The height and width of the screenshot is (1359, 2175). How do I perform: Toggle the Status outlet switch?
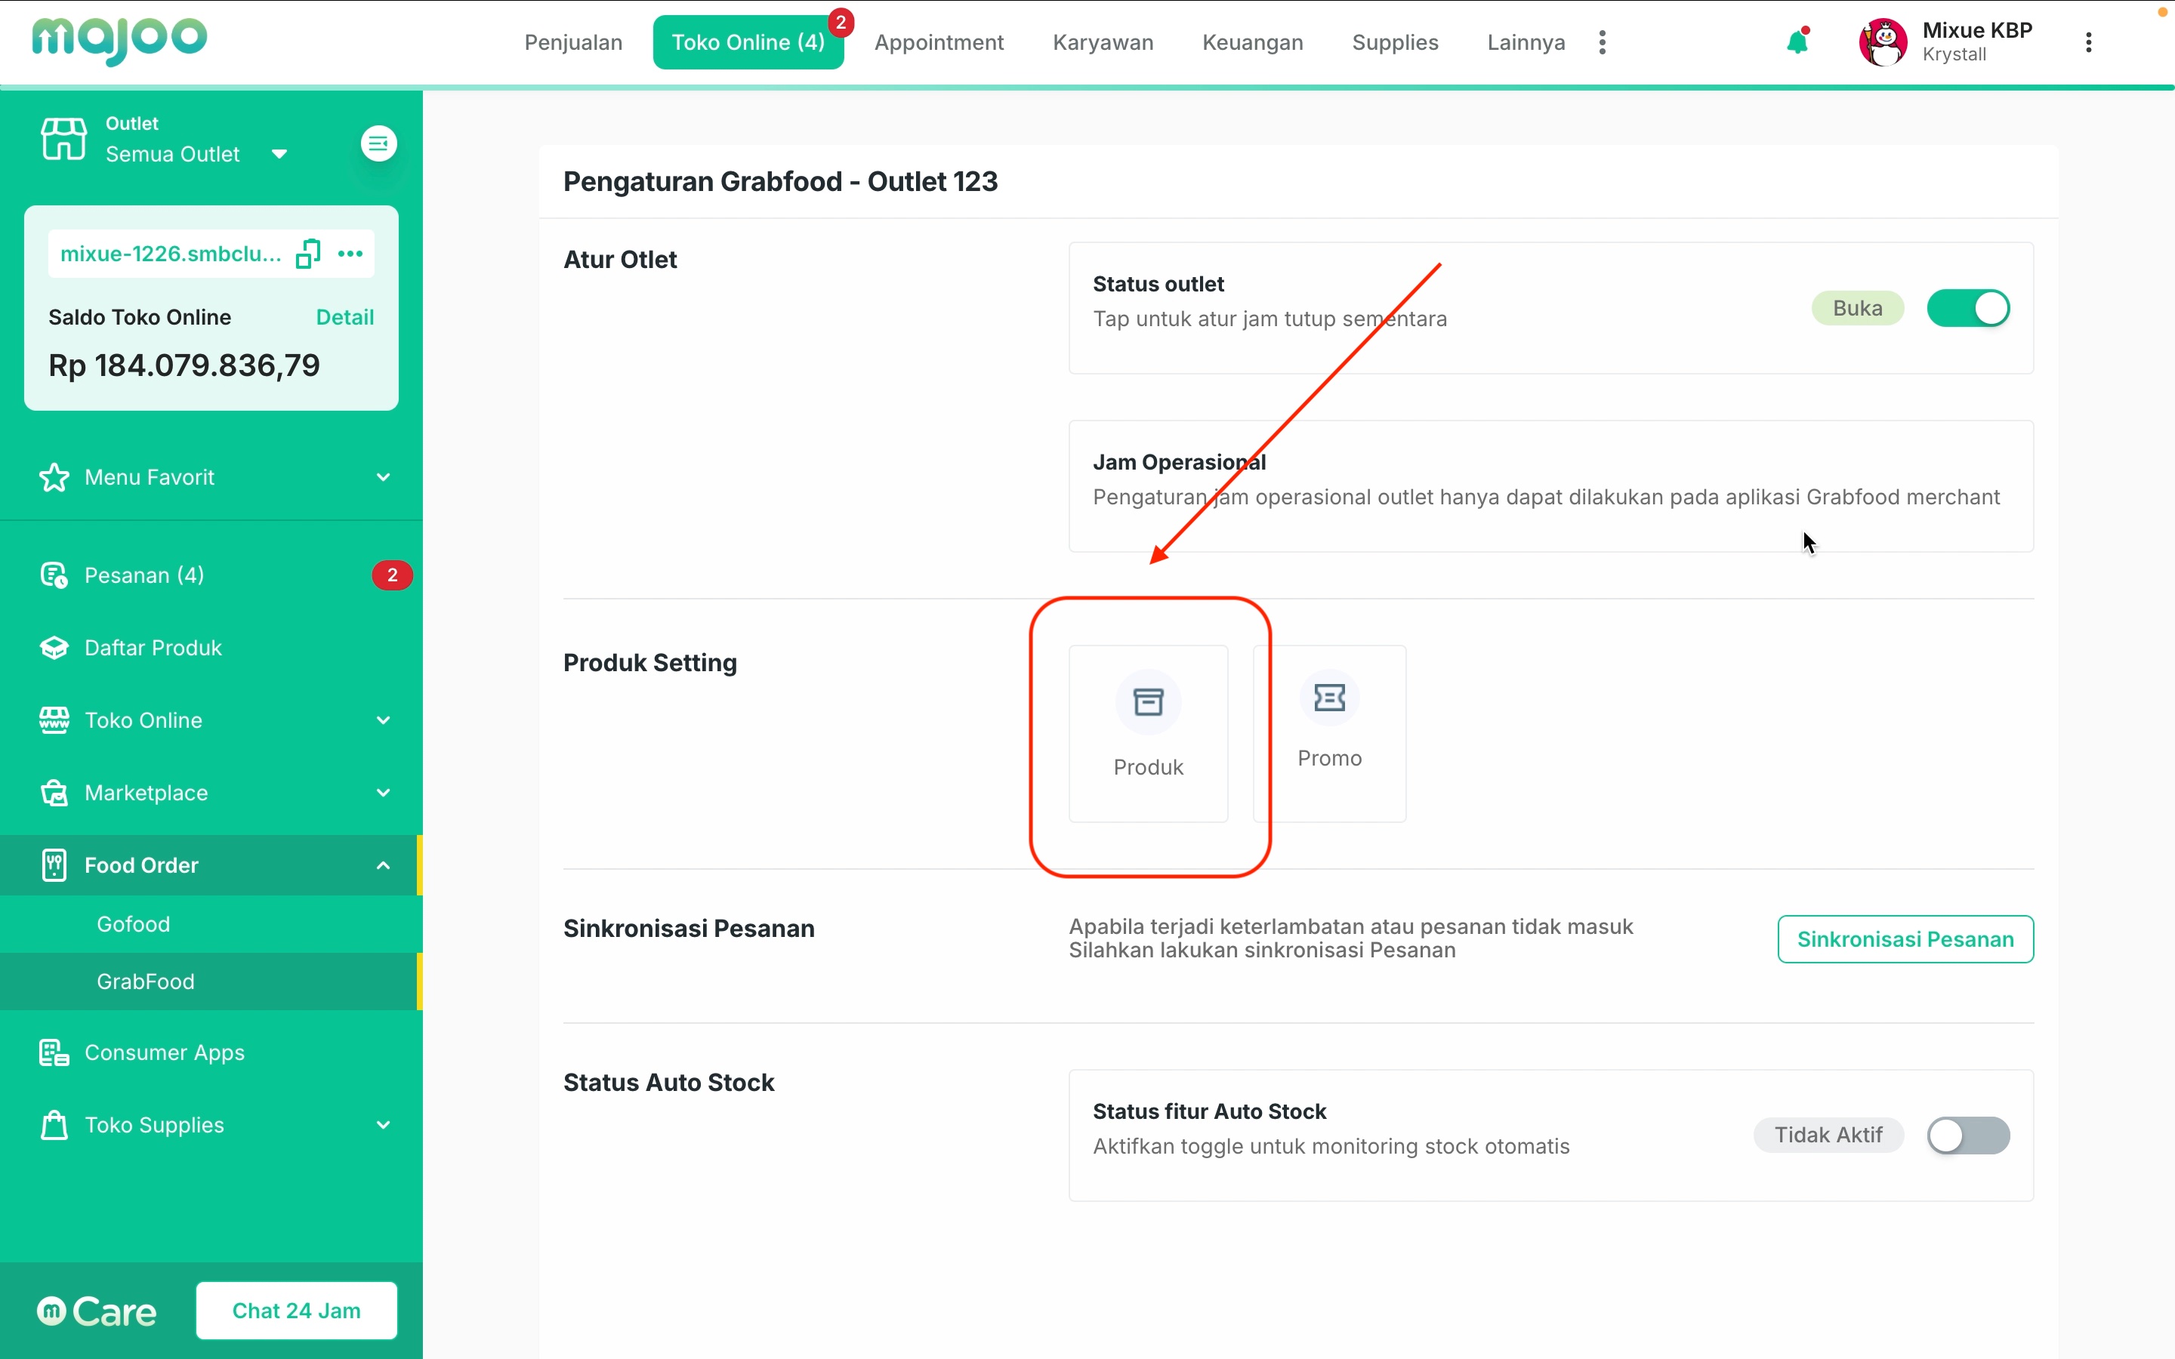(x=1968, y=308)
